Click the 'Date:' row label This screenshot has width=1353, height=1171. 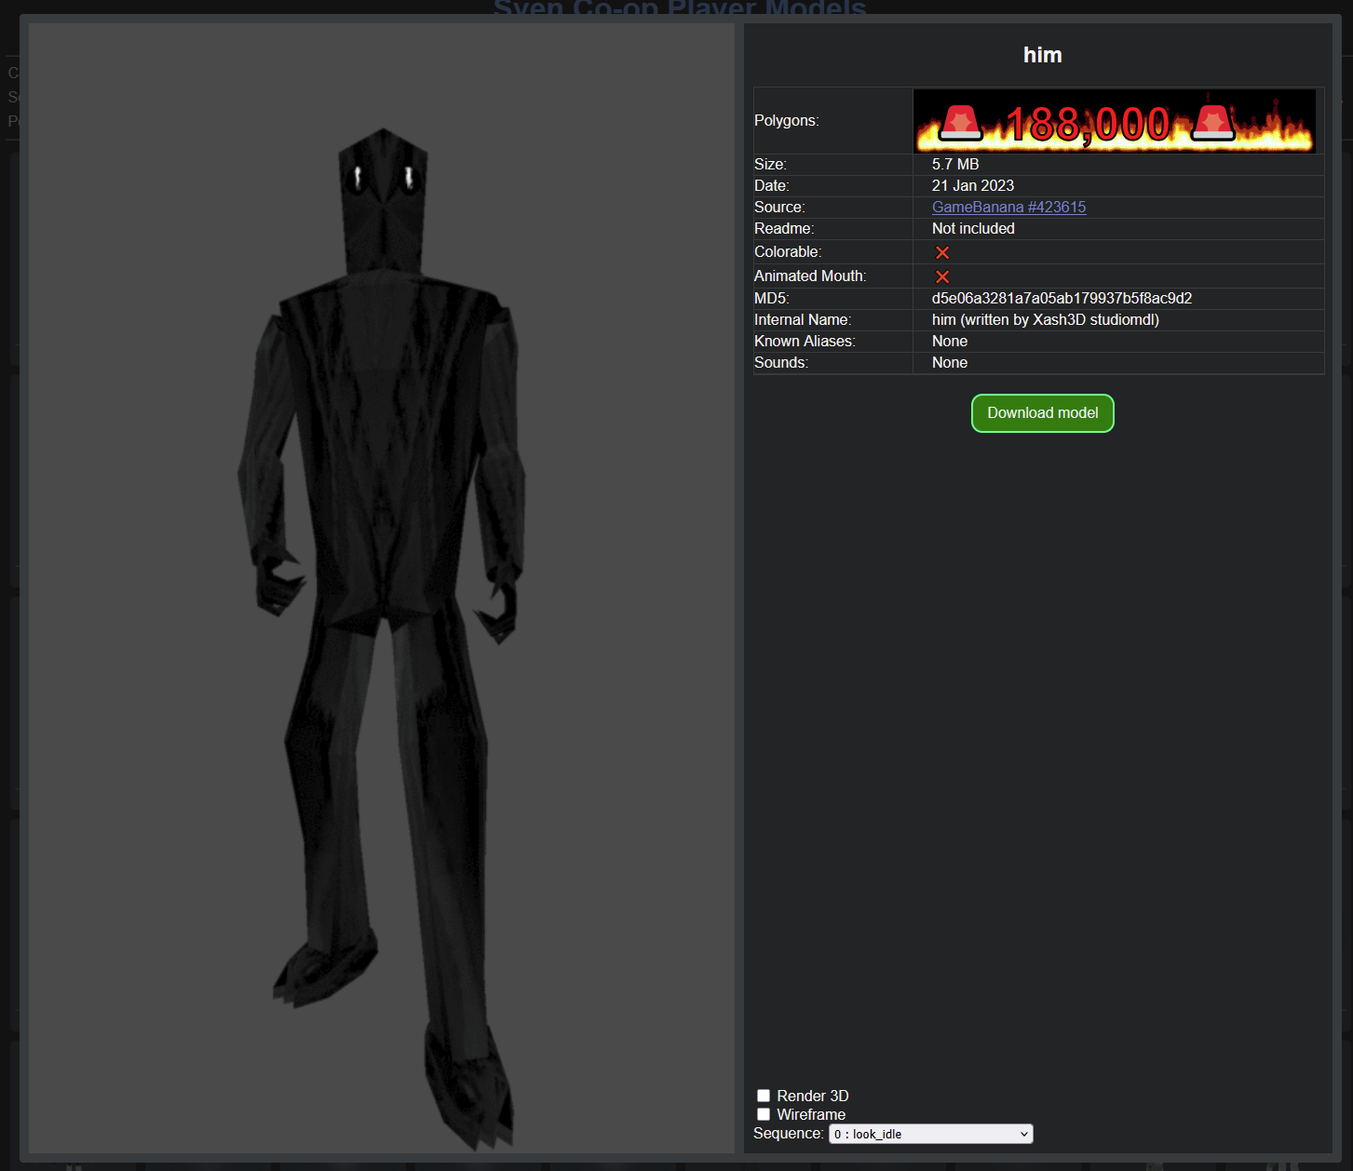pyautogui.click(x=772, y=186)
